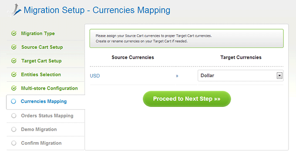Click the dropdown arrow in Target Currencies field

click(279, 76)
